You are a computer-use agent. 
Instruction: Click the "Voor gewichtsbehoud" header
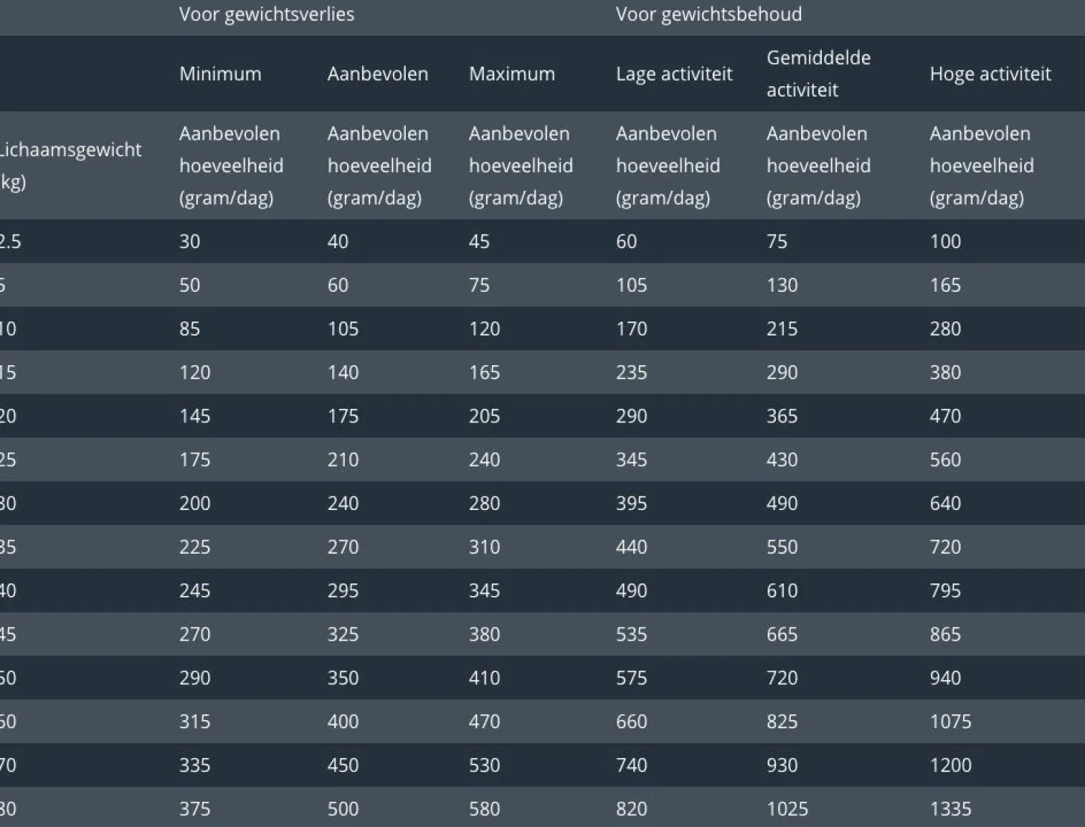point(708,15)
